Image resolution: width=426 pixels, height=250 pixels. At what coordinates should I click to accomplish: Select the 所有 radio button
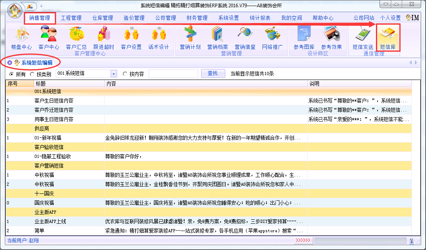tap(11, 74)
